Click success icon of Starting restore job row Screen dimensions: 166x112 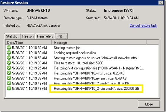pos(9,47)
